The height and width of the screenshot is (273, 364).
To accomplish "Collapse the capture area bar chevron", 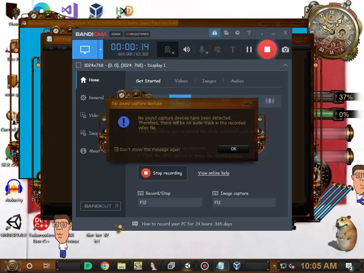I will [x=285, y=65].
